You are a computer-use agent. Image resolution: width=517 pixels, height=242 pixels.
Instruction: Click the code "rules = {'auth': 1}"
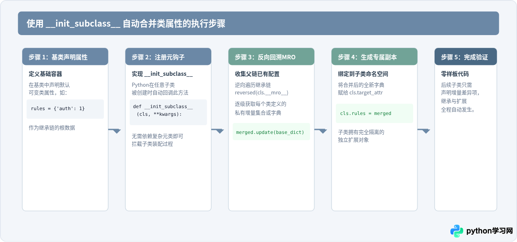(58, 108)
